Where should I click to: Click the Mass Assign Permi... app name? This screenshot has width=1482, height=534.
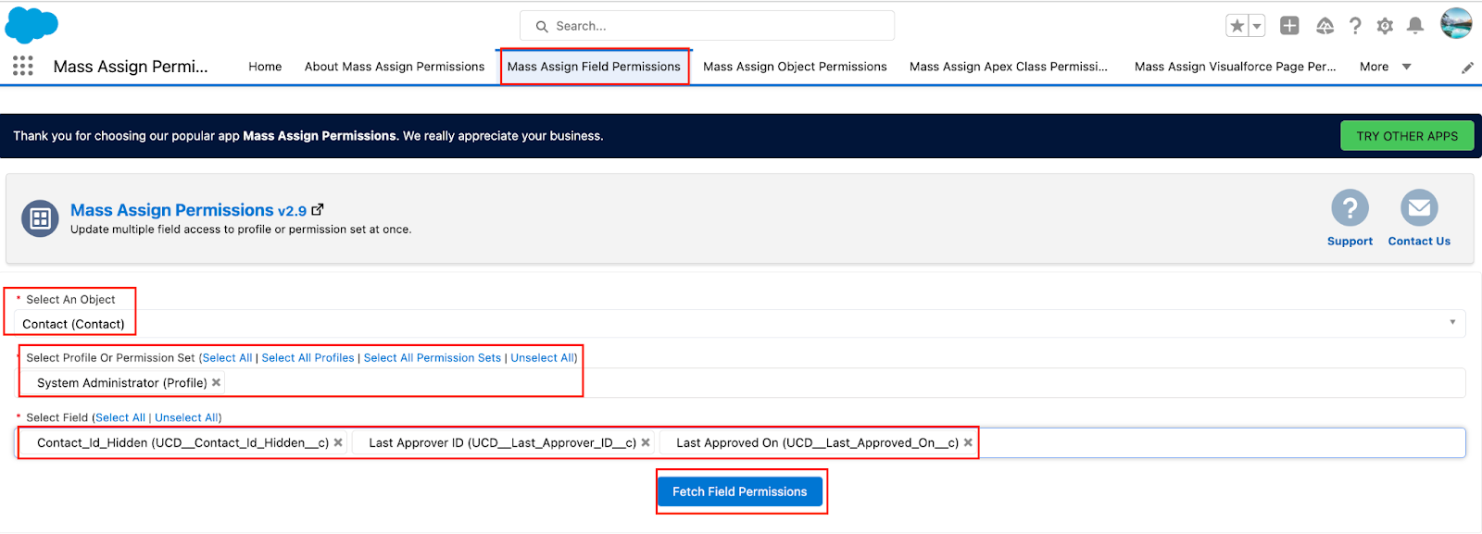131,67
